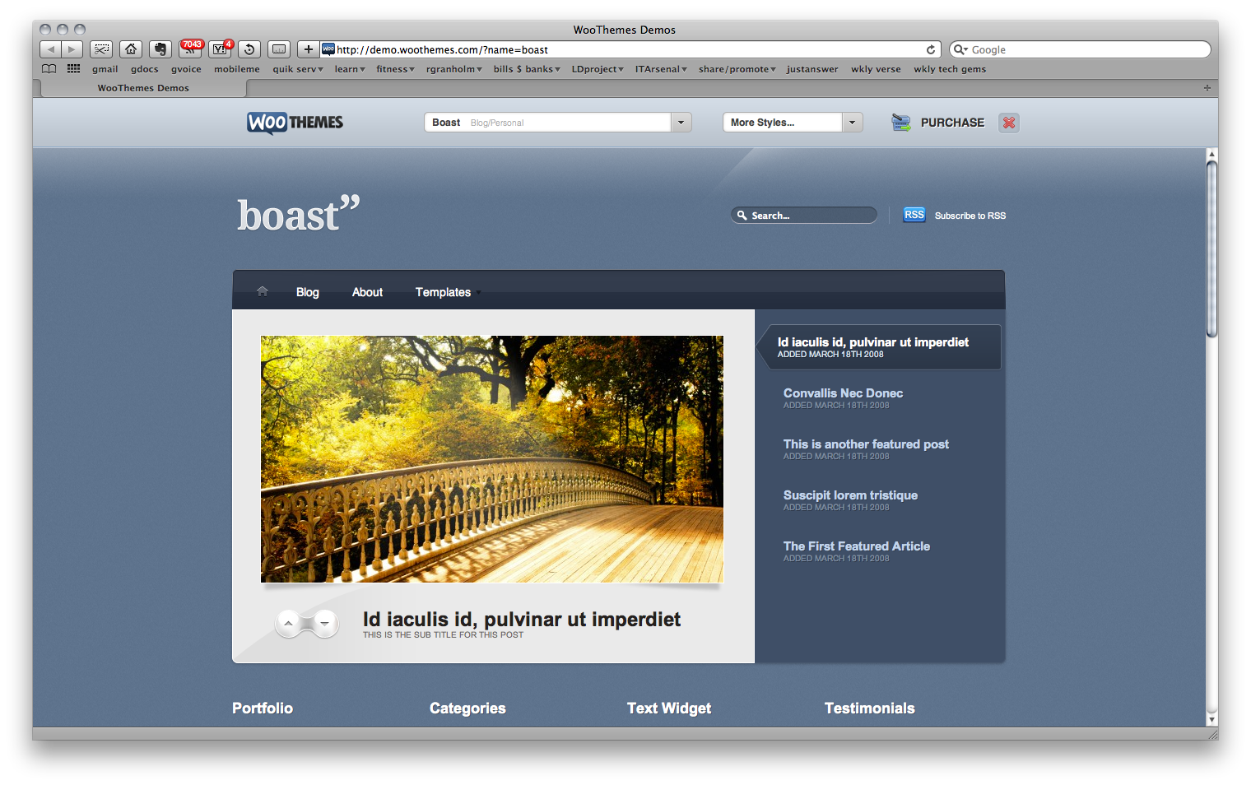The image size is (1251, 785).
Task: Open the featured post Convallis Nec Donec
Action: coord(843,393)
